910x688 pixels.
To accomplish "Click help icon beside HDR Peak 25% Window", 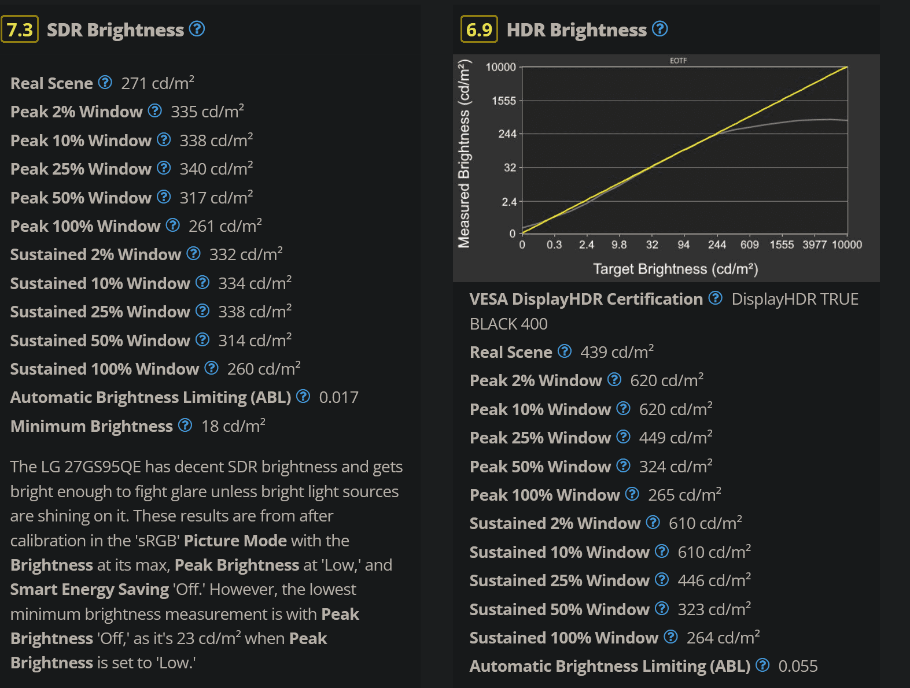I will pyautogui.click(x=623, y=437).
